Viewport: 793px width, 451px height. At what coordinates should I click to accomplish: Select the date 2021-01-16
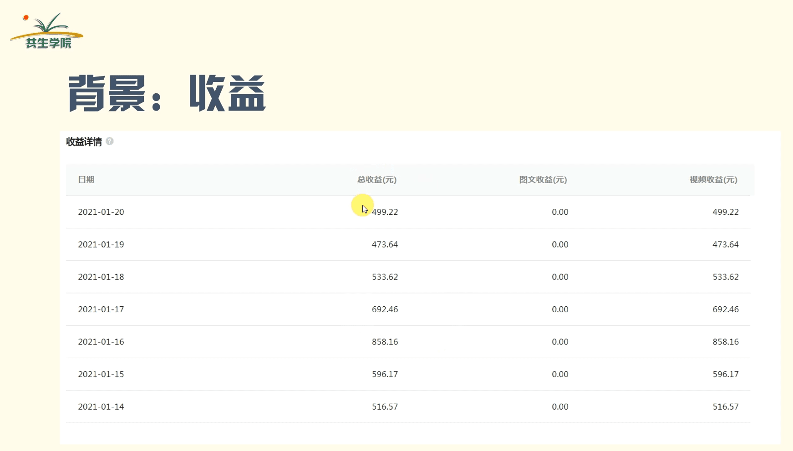tap(101, 342)
